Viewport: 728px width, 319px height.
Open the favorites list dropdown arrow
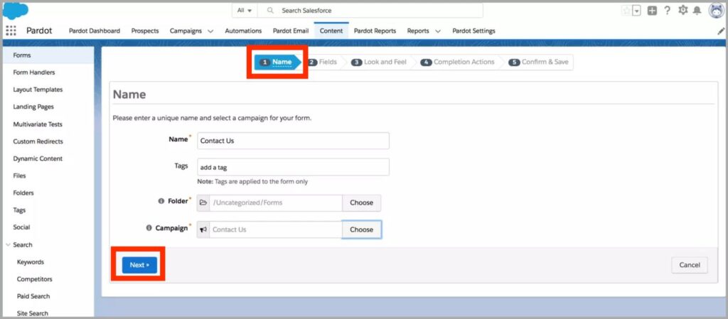(636, 11)
